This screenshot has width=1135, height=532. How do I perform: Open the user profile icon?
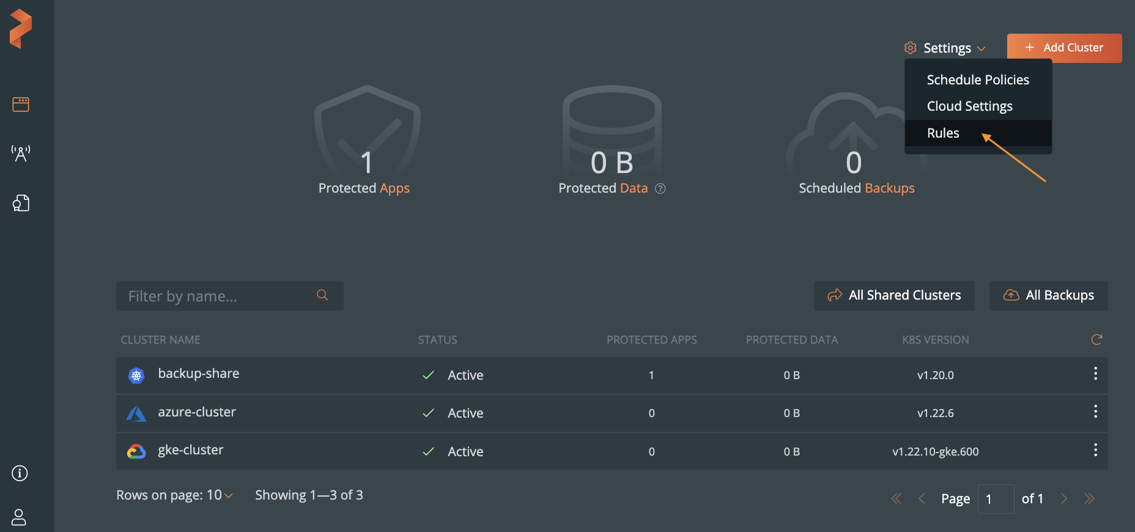click(x=20, y=517)
